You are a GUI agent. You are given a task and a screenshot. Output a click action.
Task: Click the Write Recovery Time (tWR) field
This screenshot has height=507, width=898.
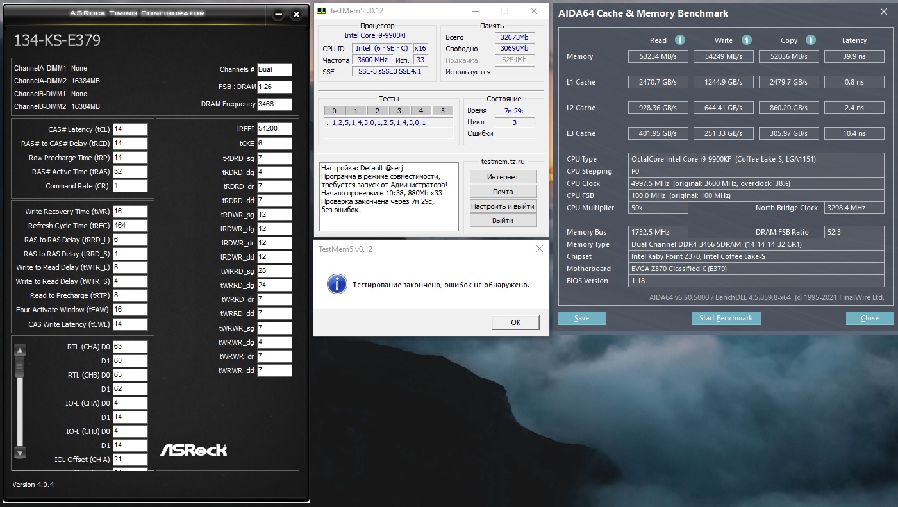point(130,212)
